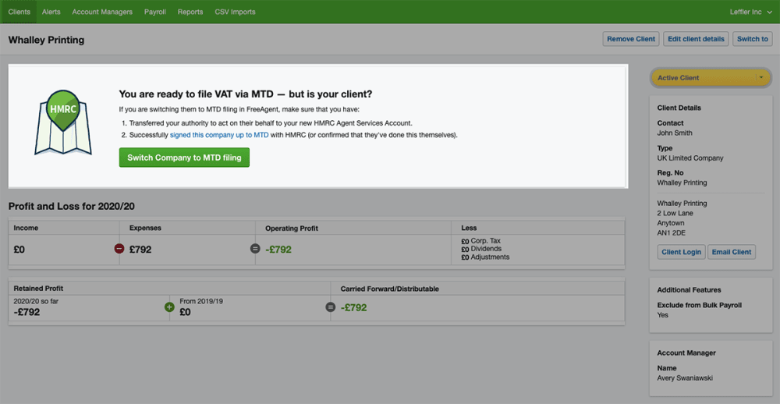Click the '£0 Adjustments' line
This screenshot has height=404, width=780.
485,257
